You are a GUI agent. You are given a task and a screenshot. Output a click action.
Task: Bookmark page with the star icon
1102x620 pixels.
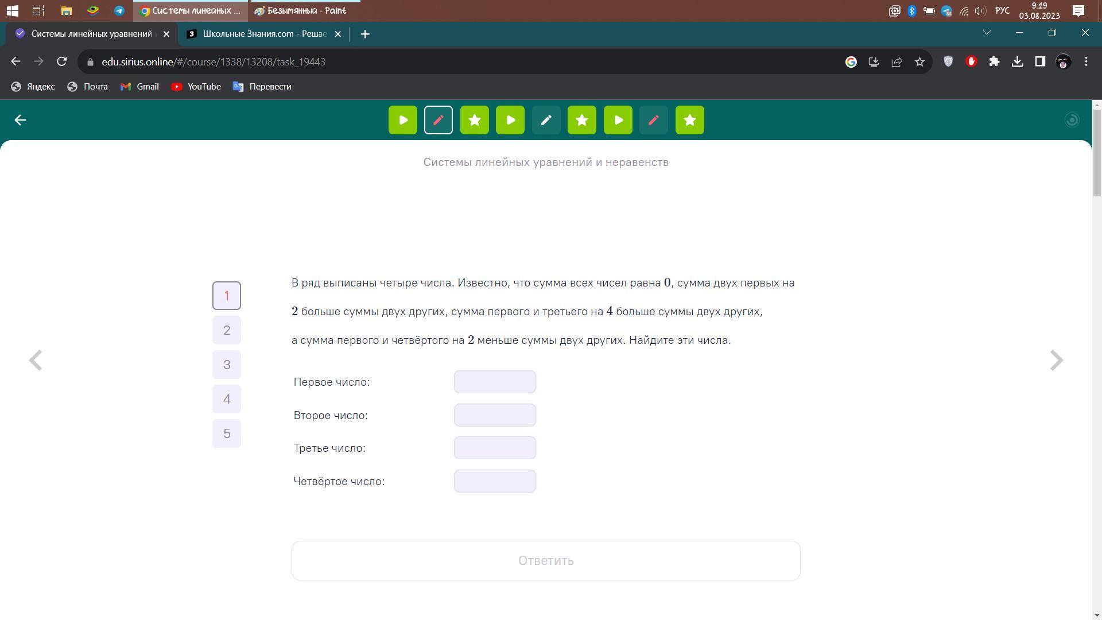[919, 62]
